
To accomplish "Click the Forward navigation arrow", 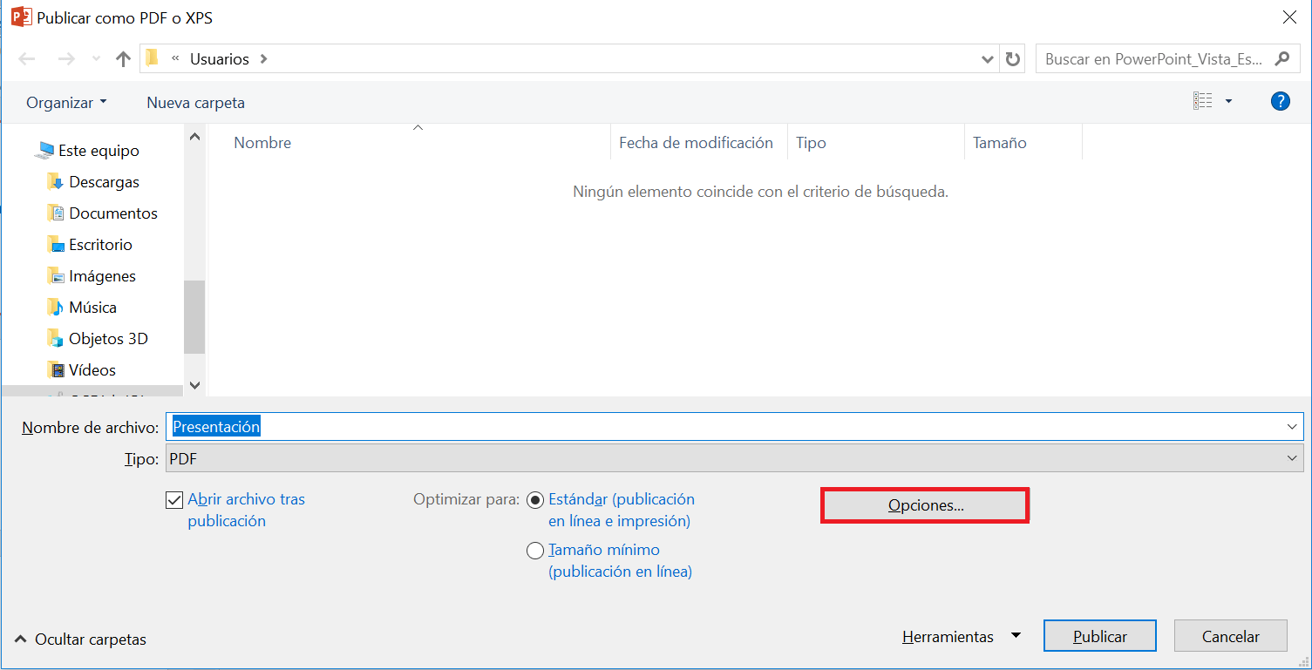I will coord(65,59).
